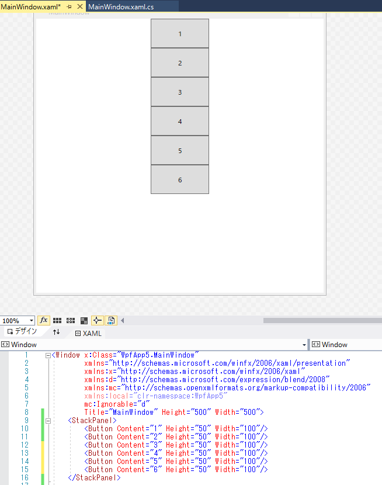Close the MainWindow.xaml tab
This screenshot has width=382, height=485.
pos(80,6)
